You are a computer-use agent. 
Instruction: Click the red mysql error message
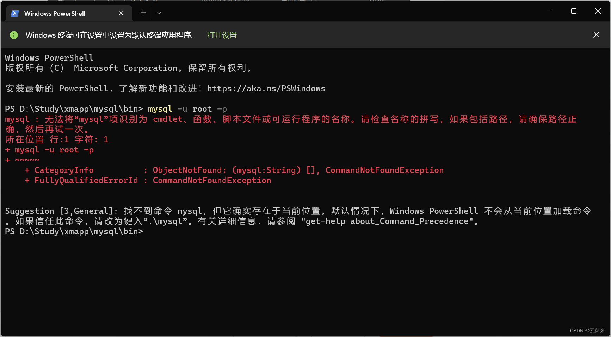pyautogui.click(x=141, y=119)
